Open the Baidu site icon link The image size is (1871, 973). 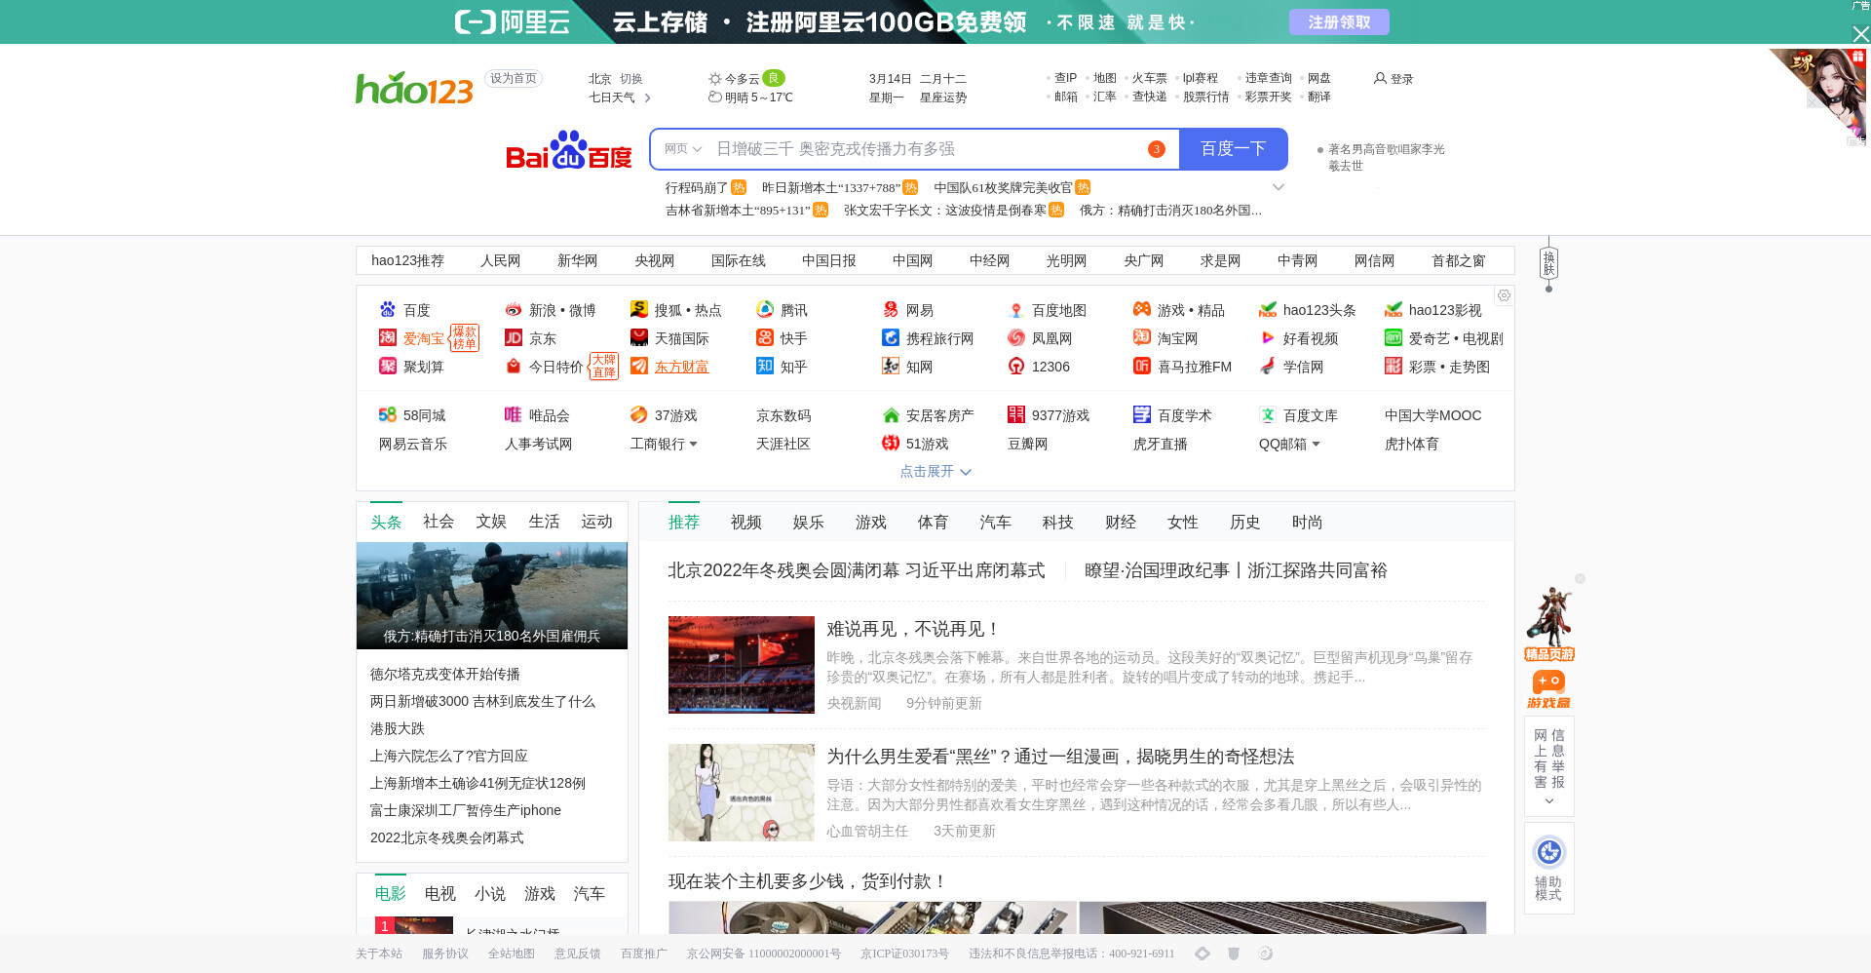point(388,310)
